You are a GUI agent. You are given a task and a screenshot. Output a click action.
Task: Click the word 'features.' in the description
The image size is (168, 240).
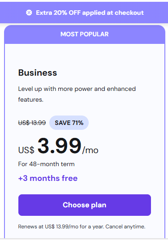[31, 99]
